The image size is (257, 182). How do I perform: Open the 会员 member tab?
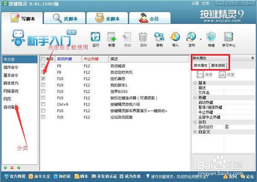pyautogui.click(x=150, y=18)
